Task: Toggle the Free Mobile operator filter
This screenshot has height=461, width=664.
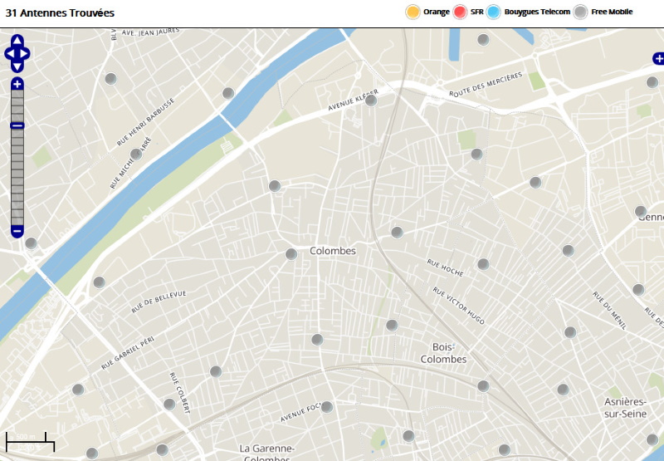Action: click(x=581, y=12)
